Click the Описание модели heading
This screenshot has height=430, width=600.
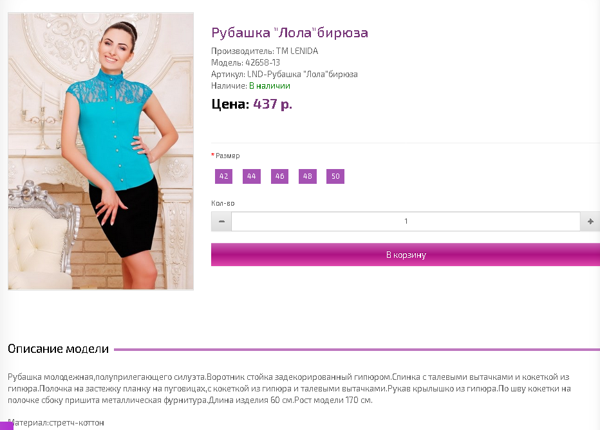click(58, 348)
